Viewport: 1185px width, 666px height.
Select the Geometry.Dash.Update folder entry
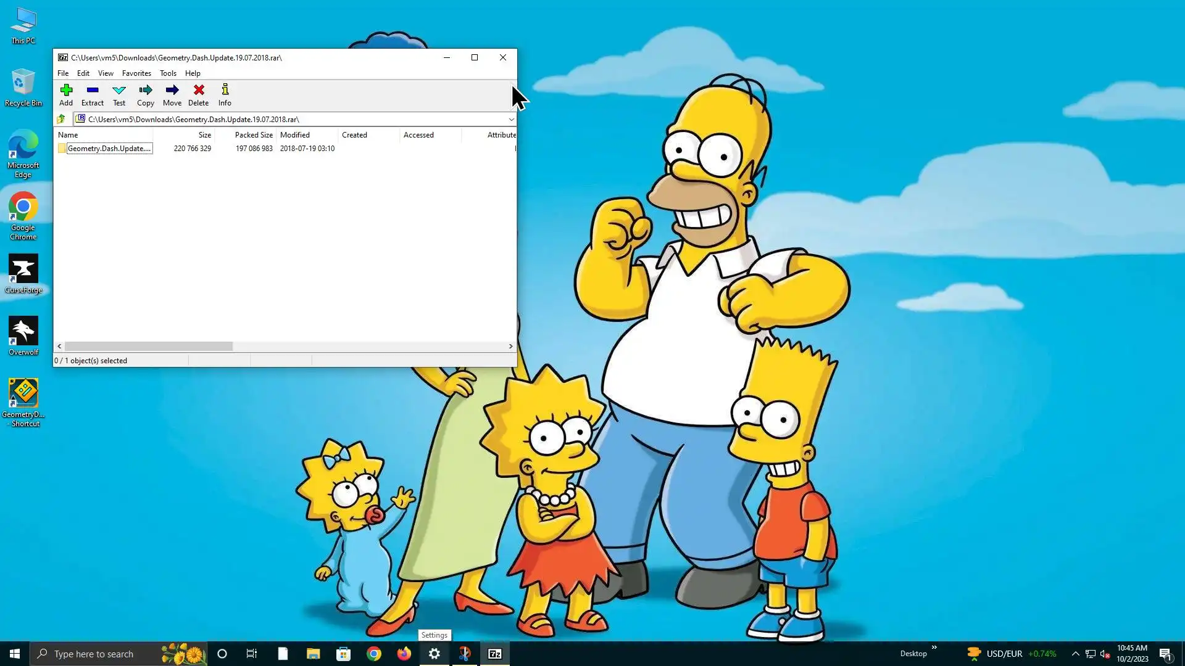[x=109, y=149]
